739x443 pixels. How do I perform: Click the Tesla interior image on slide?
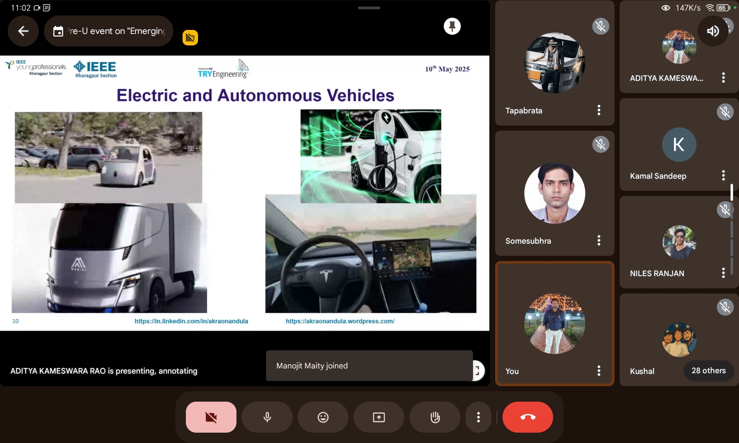[x=371, y=258]
